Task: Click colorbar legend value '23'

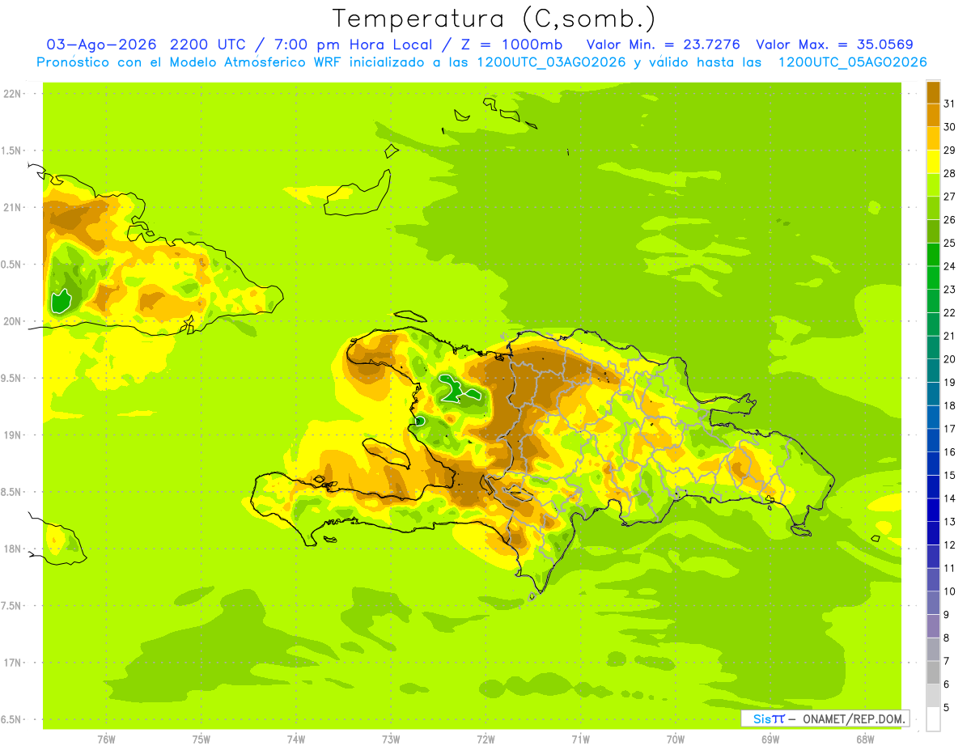Action: pyautogui.click(x=949, y=290)
